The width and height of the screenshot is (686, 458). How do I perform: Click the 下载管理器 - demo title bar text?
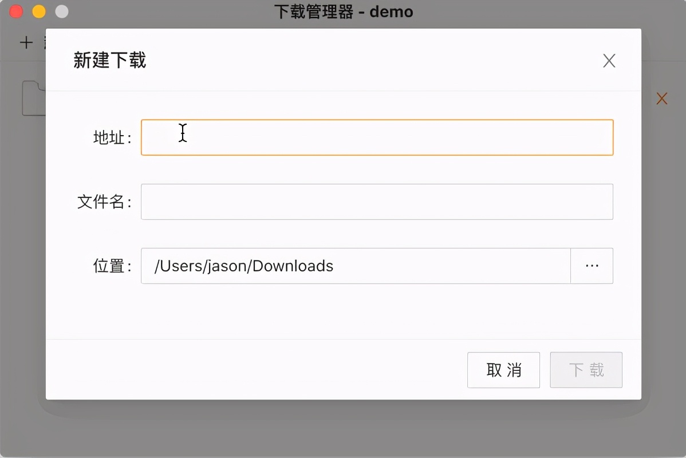click(x=344, y=11)
